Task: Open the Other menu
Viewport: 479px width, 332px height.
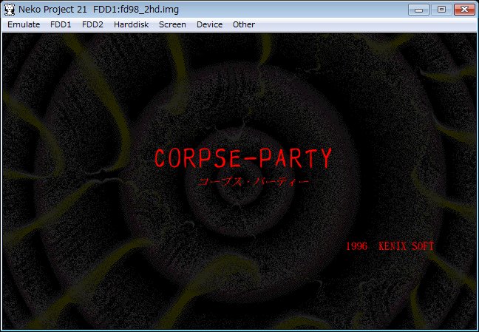Action: coord(243,24)
